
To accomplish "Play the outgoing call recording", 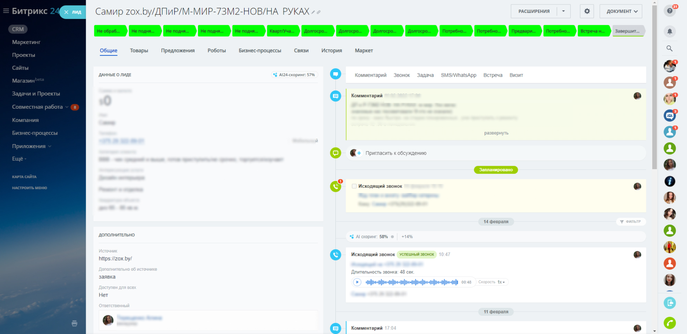I will [x=357, y=282].
